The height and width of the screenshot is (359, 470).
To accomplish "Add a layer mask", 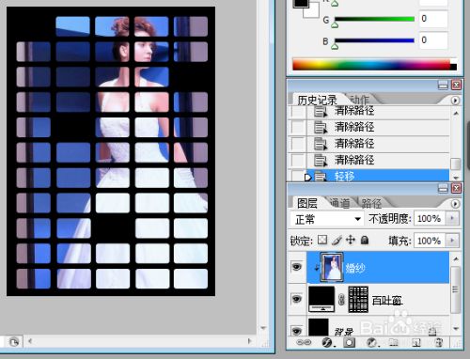I will 349,342.
